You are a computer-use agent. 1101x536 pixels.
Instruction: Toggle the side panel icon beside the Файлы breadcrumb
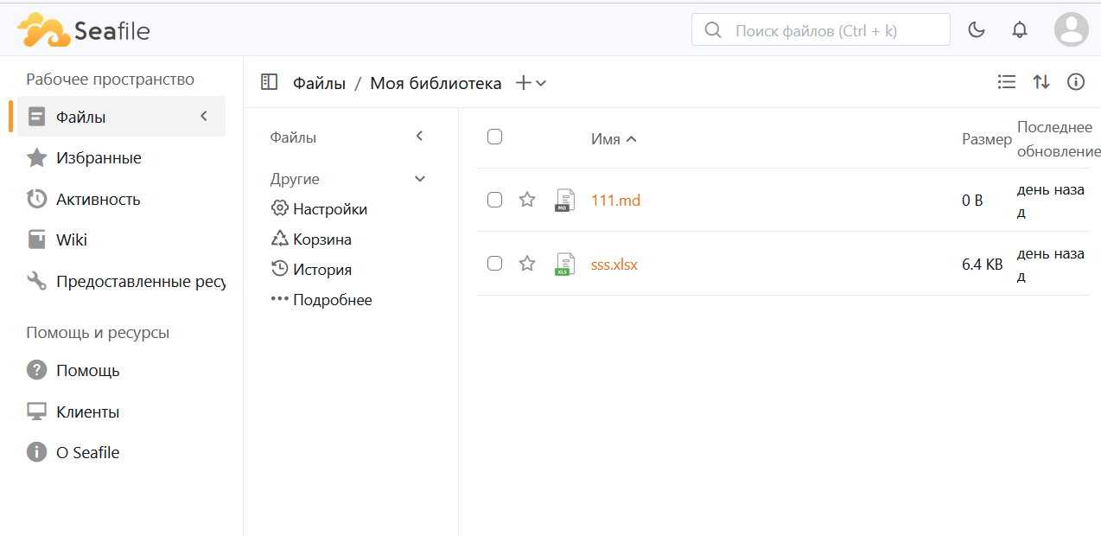(x=269, y=82)
